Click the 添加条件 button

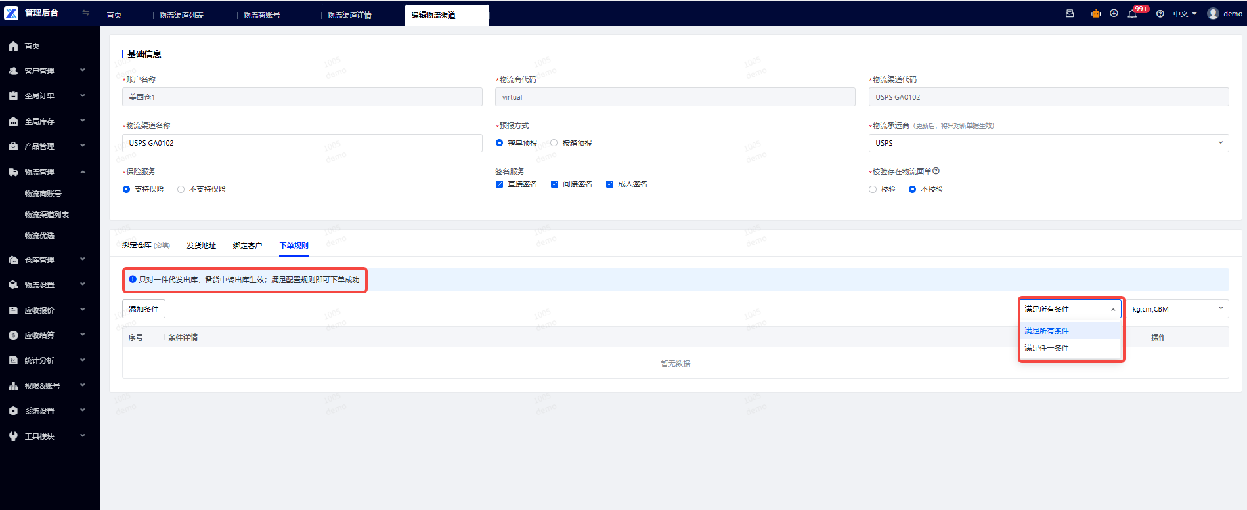coord(144,309)
